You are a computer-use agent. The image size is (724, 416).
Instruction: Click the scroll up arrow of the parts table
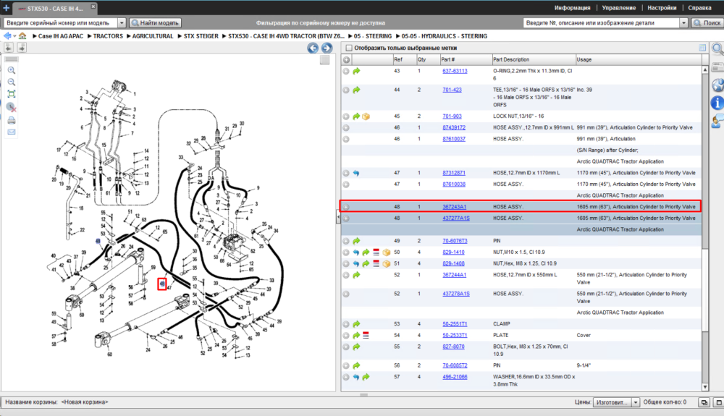pyautogui.click(x=705, y=69)
